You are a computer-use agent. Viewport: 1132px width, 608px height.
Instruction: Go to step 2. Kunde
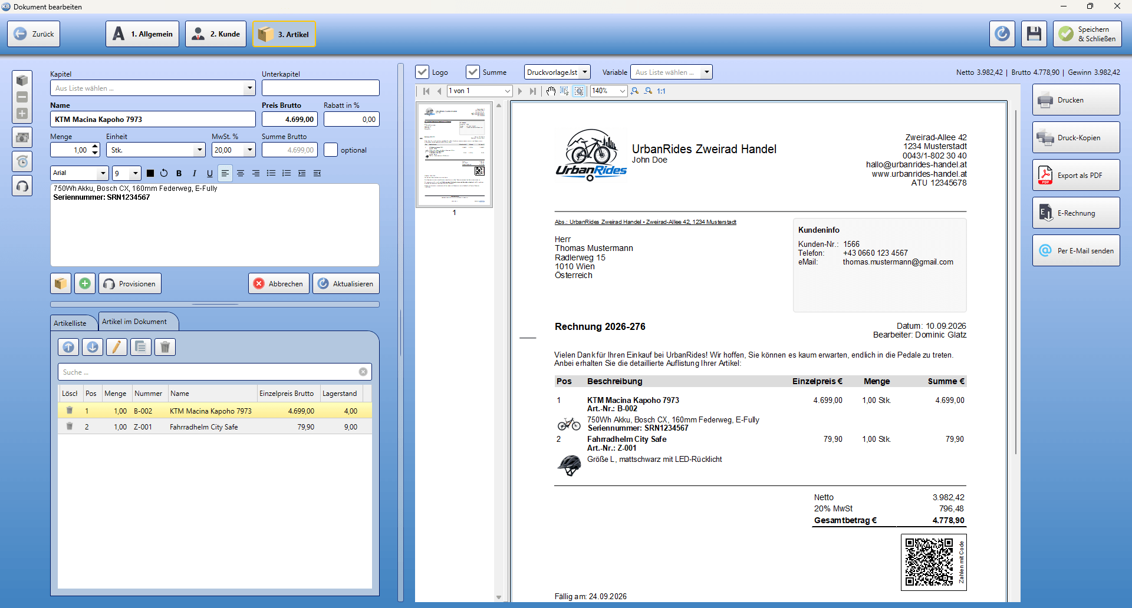[x=216, y=34]
